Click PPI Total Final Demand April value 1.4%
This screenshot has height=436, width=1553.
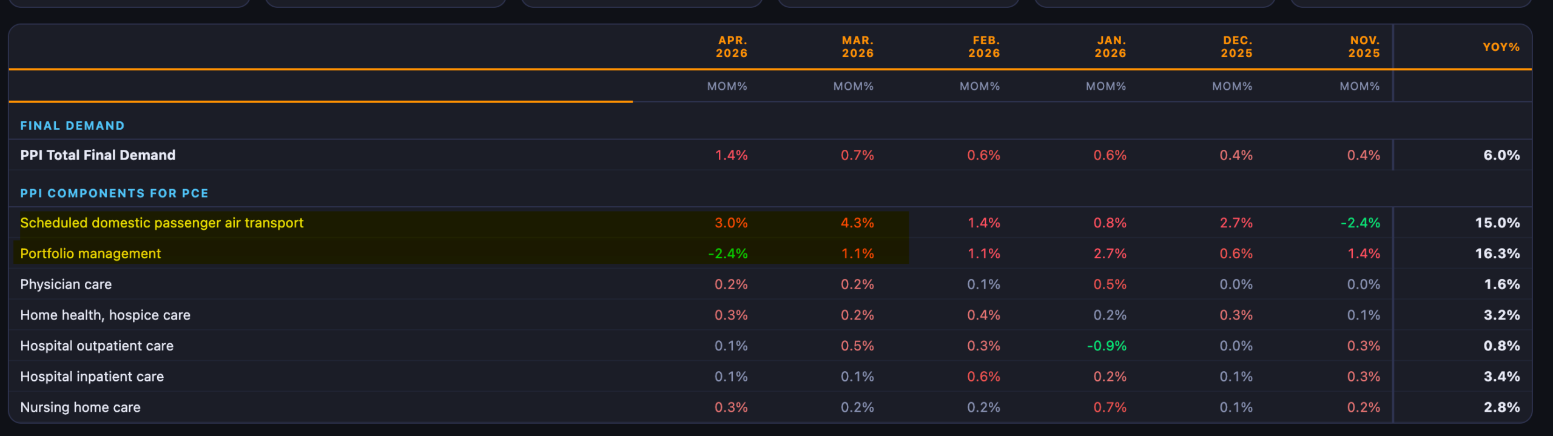click(731, 155)
